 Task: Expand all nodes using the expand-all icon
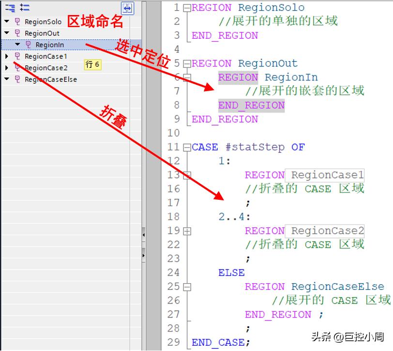pos(25,7)
